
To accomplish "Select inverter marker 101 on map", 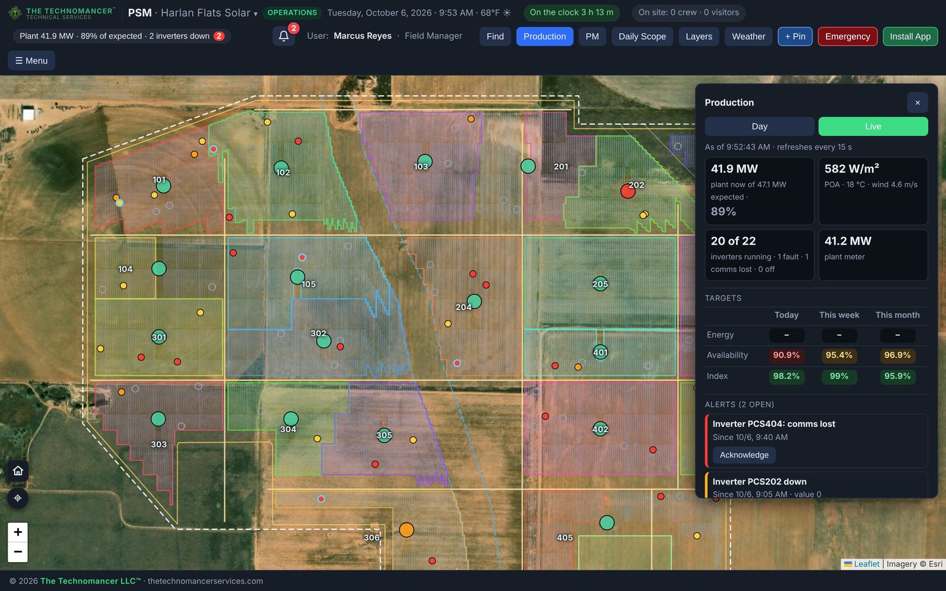I will point(164,186).
